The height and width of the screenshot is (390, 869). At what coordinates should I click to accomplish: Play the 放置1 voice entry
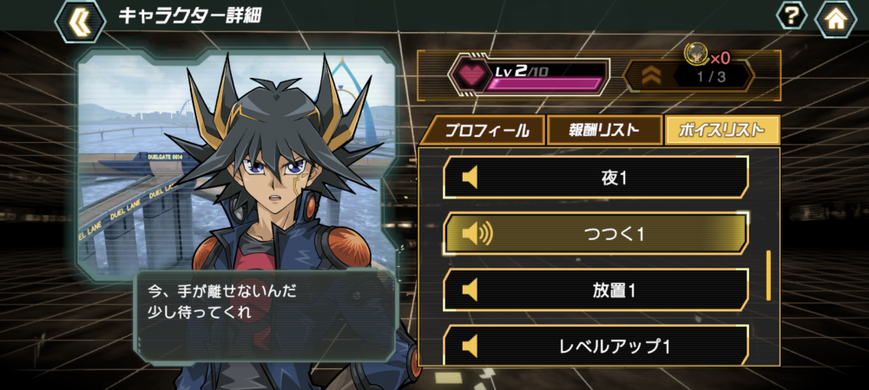click(x=596, y=290)
